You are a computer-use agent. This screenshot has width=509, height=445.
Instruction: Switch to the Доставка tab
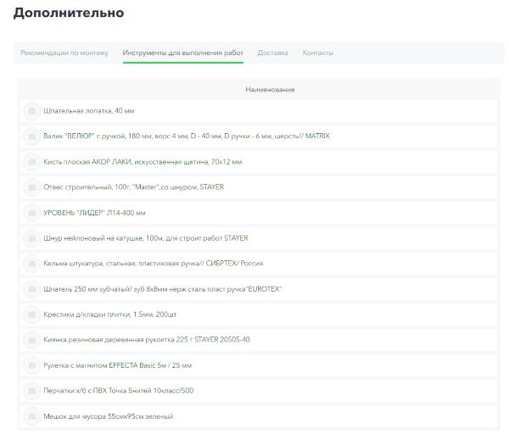click(272, 53)
